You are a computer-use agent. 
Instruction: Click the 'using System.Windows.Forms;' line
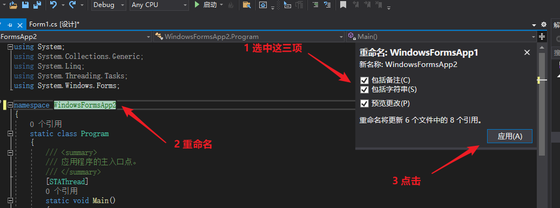point(67,86)
